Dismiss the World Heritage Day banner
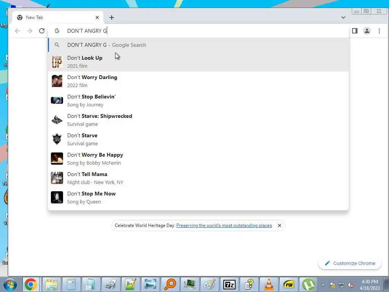This screenshot has width=389, height=292. click(x=279, y=225)
